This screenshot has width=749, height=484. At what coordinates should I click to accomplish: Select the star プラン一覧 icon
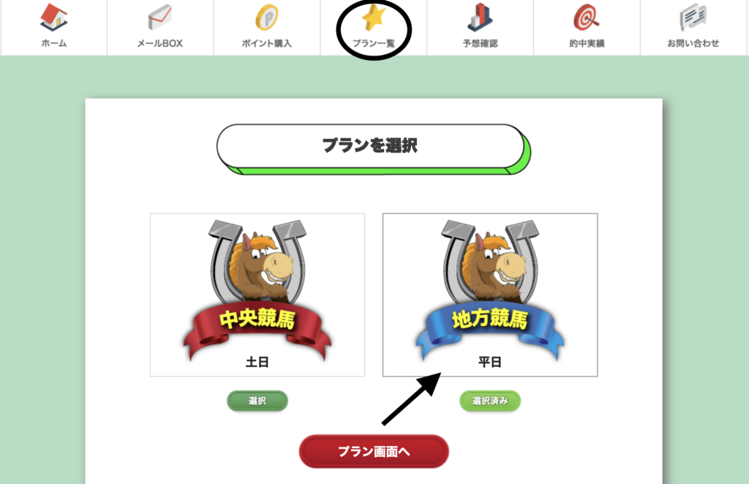[374, 18]
